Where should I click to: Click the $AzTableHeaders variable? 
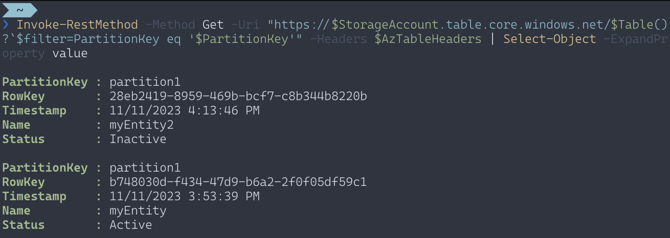click(428, 39)
